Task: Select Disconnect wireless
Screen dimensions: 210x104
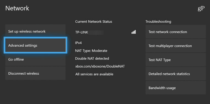Action: pyautogui.click(x=35, y=73)
